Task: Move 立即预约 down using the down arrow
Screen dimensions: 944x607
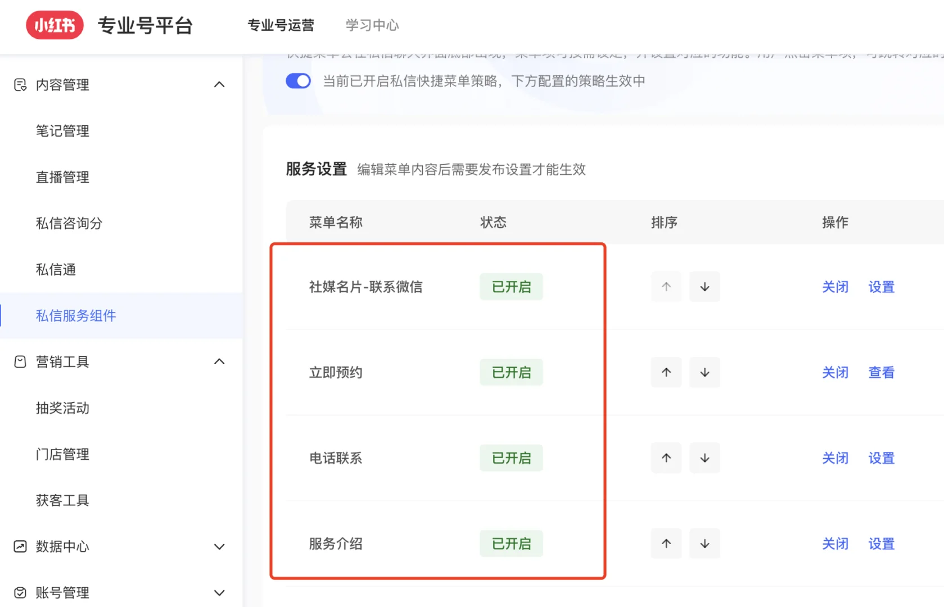Action: 704,372
